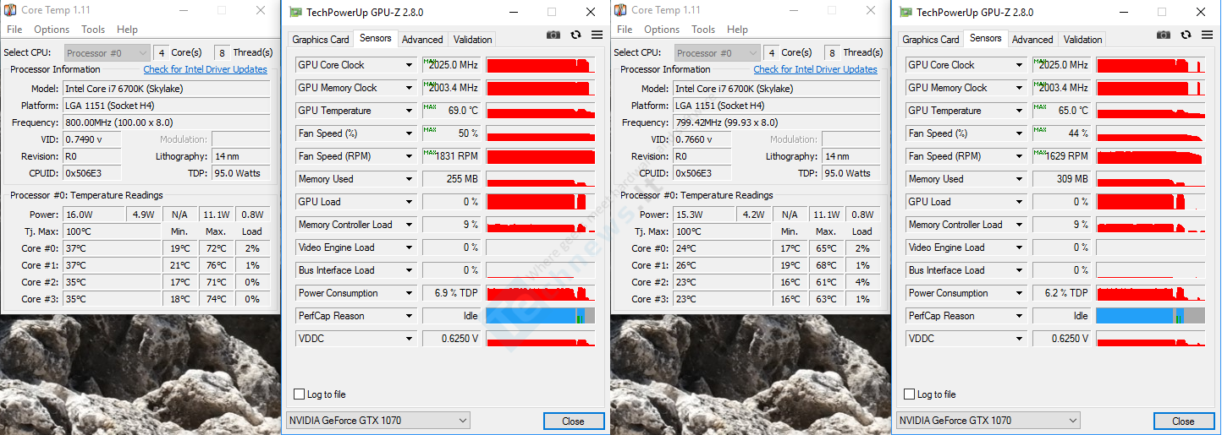Click the refresh icon in left GPU-Z window
The image size is (1222, 435).
click(575, 35)
